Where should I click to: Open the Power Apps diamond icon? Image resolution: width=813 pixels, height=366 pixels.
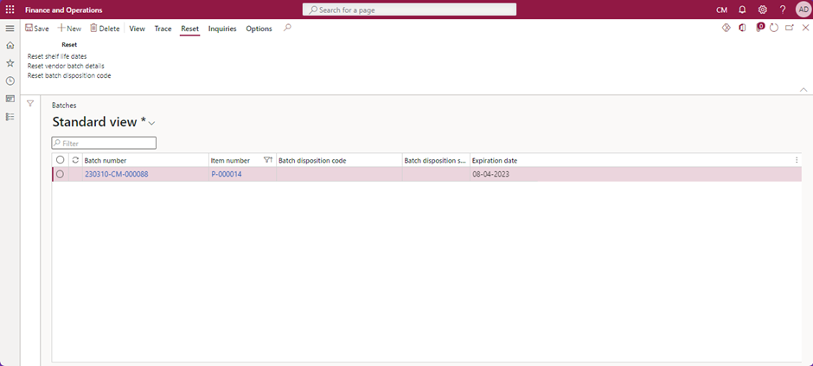coord(727,28)
